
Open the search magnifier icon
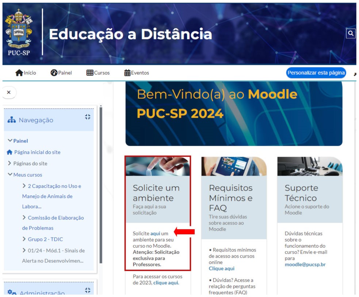point(351,34)
